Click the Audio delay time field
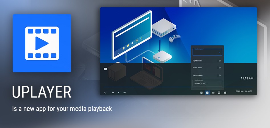 tap(207, 84)
